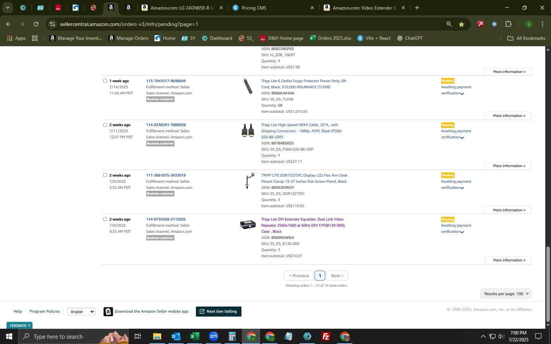Open Chrome three-dot menu

[x=542, y=24]
